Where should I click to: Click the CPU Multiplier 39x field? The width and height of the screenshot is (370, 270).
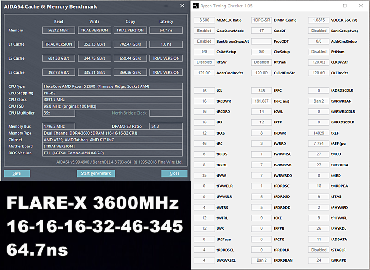pyautogui.click(x=59, y=113)
